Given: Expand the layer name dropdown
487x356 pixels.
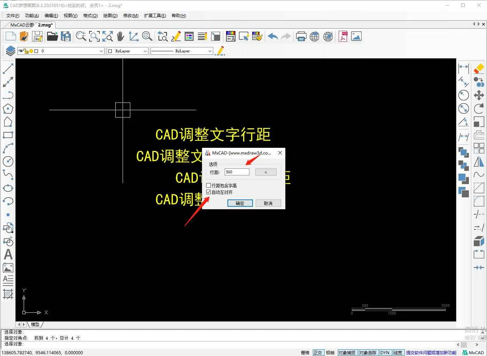Looking at the screenshot, I should 101,51.
